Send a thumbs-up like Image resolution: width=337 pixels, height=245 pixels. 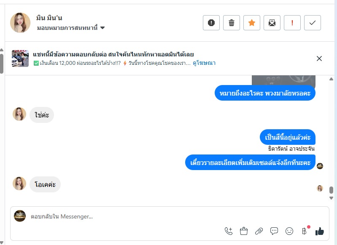click(320, 231)
